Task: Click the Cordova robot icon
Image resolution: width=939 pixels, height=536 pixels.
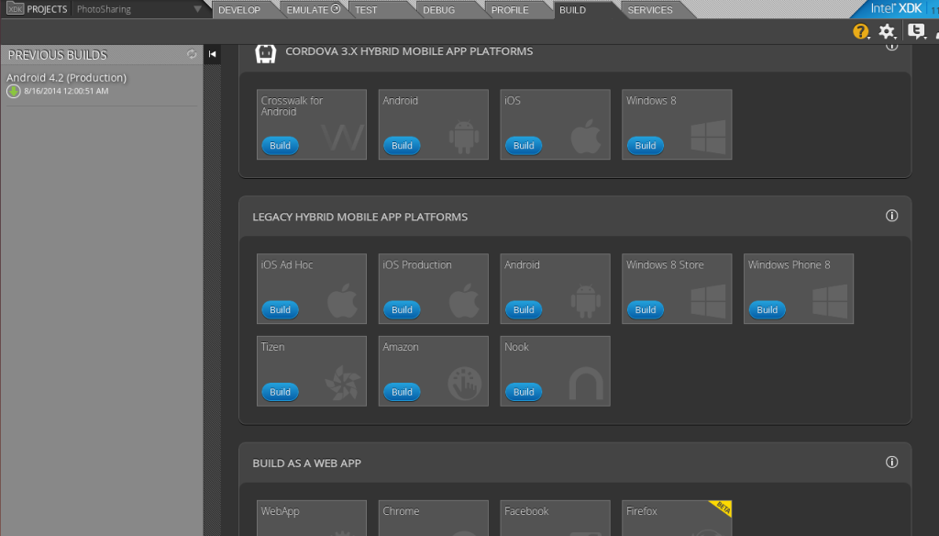Action: [x=265, y=52]
